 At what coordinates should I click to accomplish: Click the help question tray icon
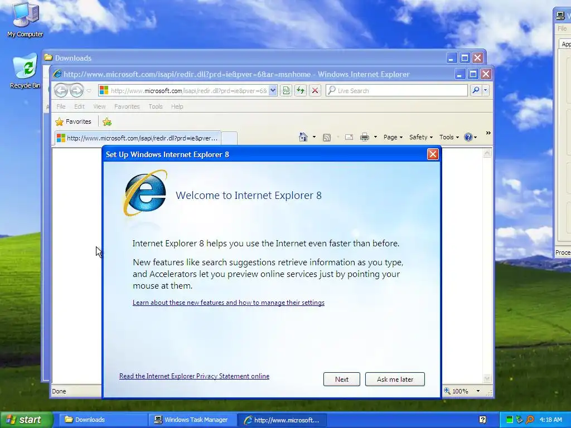click(x=482, y=420)
